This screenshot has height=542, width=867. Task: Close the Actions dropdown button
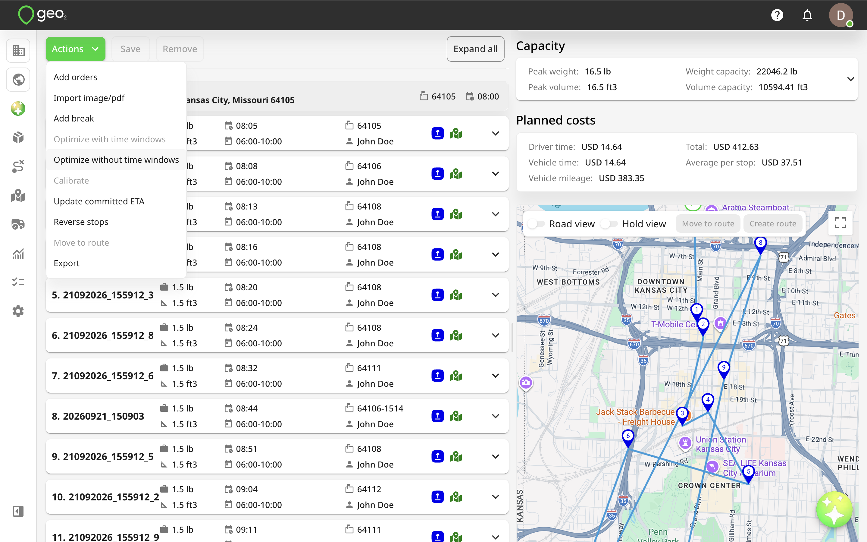(x=76, y=49)
